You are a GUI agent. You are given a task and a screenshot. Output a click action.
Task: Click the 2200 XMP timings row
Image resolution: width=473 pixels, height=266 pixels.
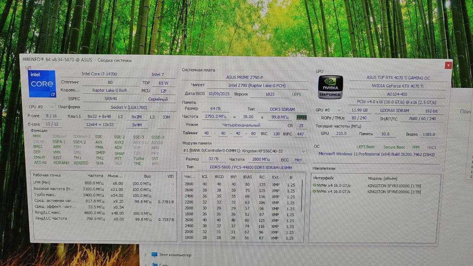(241, 202)
